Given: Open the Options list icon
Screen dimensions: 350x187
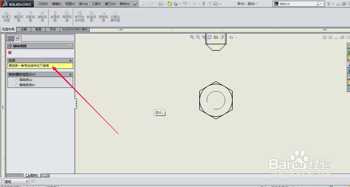Looking at the screenshot, I should pos(216,4).
